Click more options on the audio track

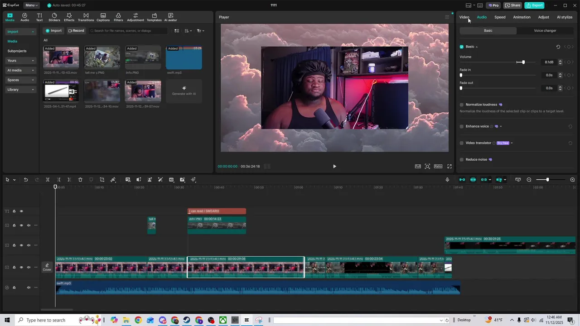coord(36,288)
